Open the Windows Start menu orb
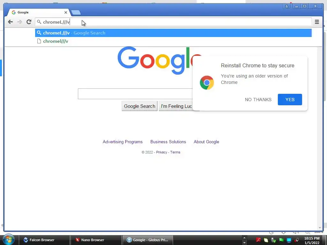This screenshot has width=327, height=245. pos(9,239)
